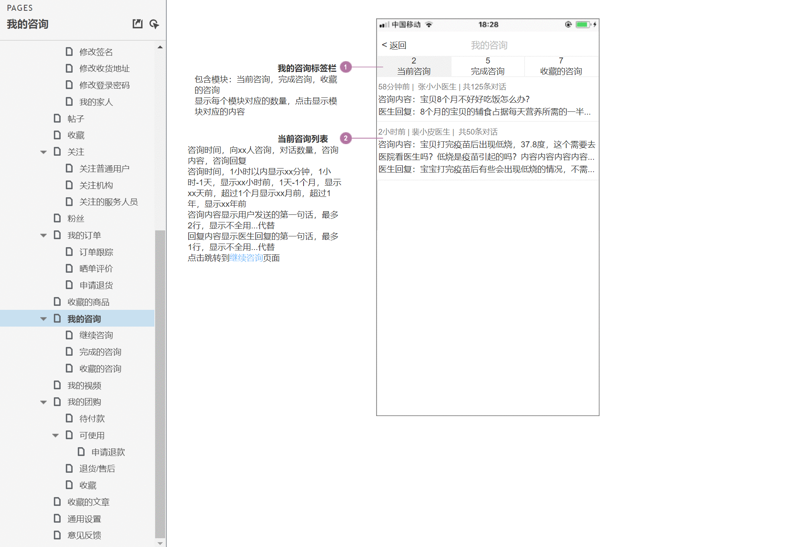789x547 pixels.
Task: Click page icon beside 收藏的商品
Action: point(57,302)
